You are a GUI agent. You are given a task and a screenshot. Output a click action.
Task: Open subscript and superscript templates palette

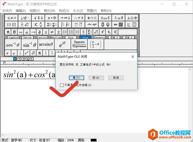click(x=38, y=25)
